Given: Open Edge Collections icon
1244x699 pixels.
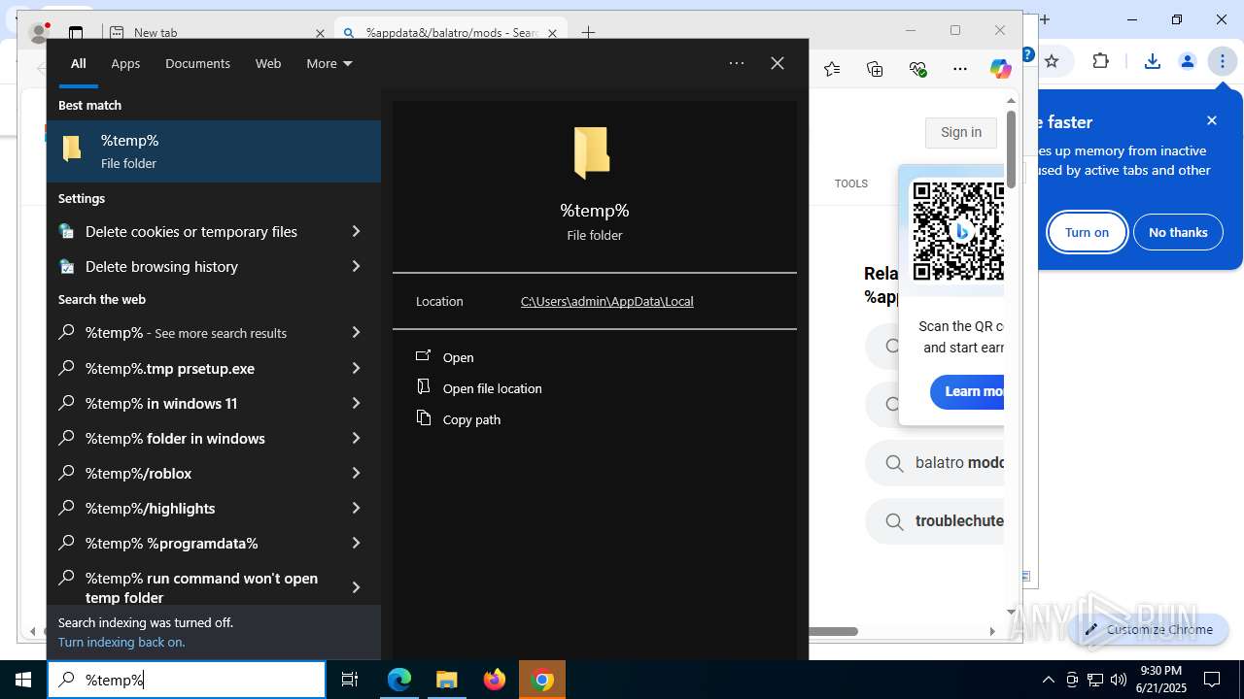Looking at the screenshot, I should point(875,68).
